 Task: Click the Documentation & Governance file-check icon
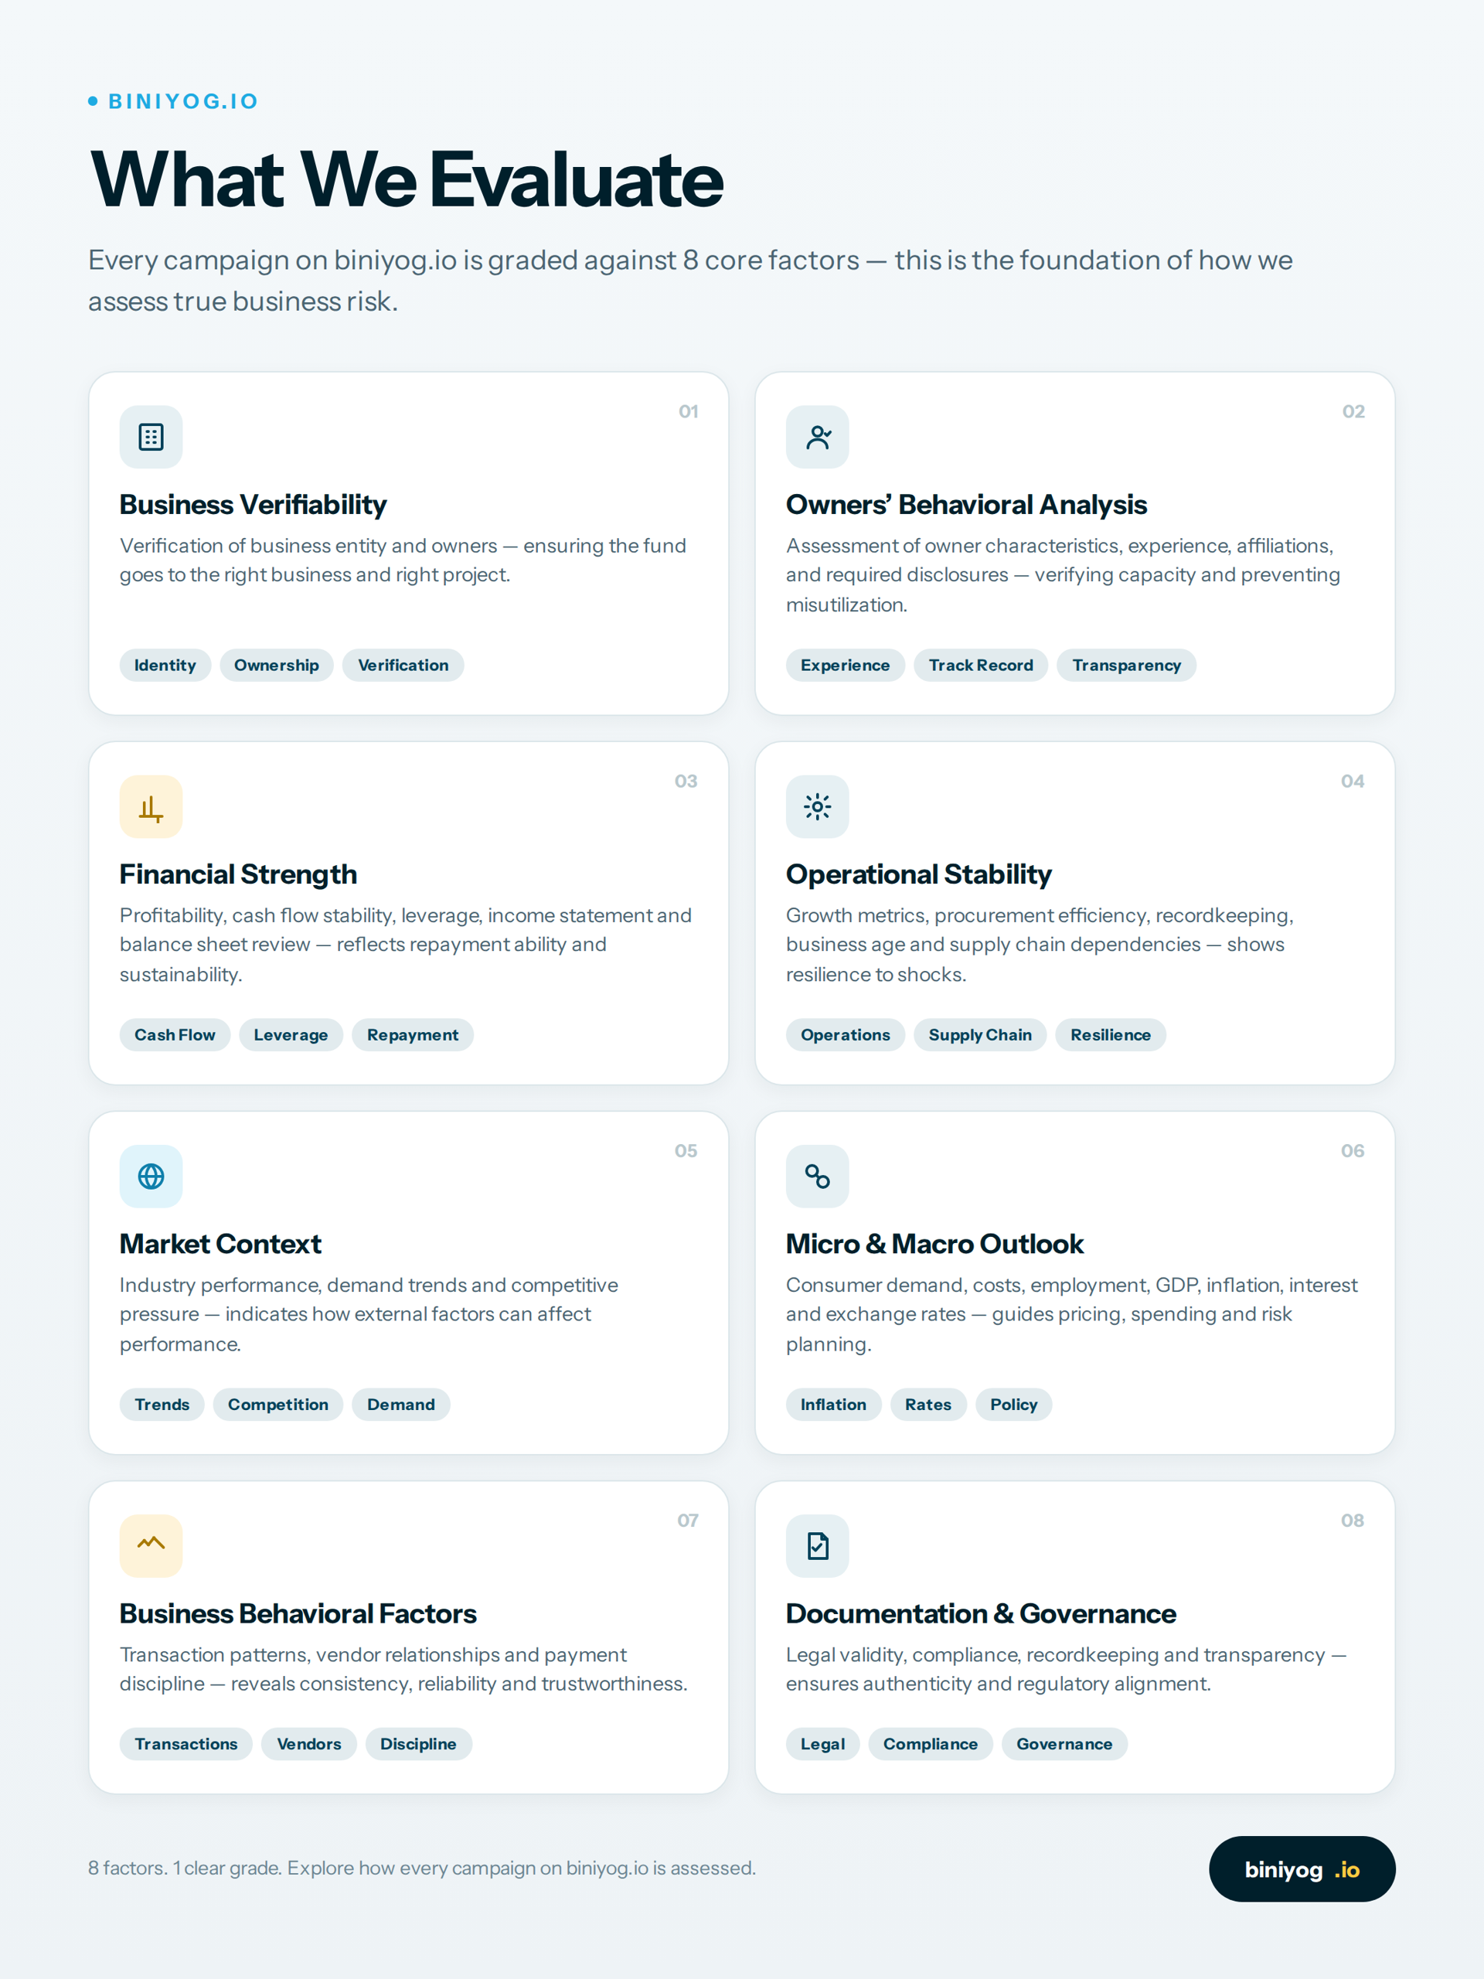pyautogui.click(x=817, y=1545)
